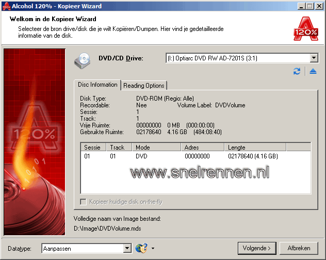326x260 pixels.
Task: Click the Alcohol 120% logo top right
Action: 305,28
